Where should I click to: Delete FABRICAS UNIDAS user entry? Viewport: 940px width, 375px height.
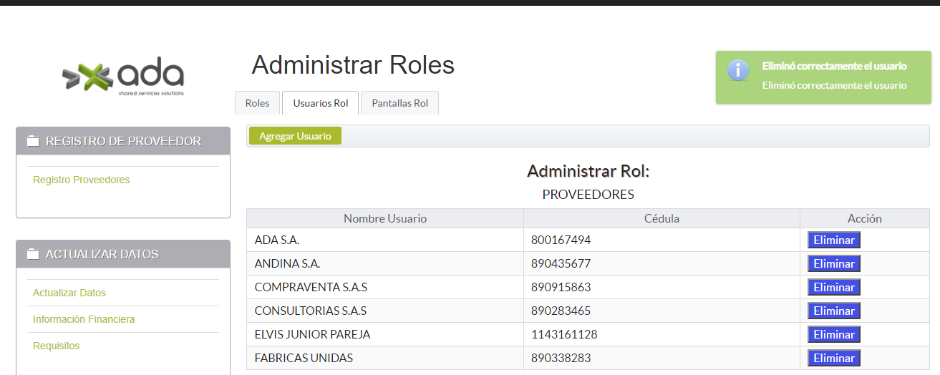pyautogui.click(x=833, y=358)
